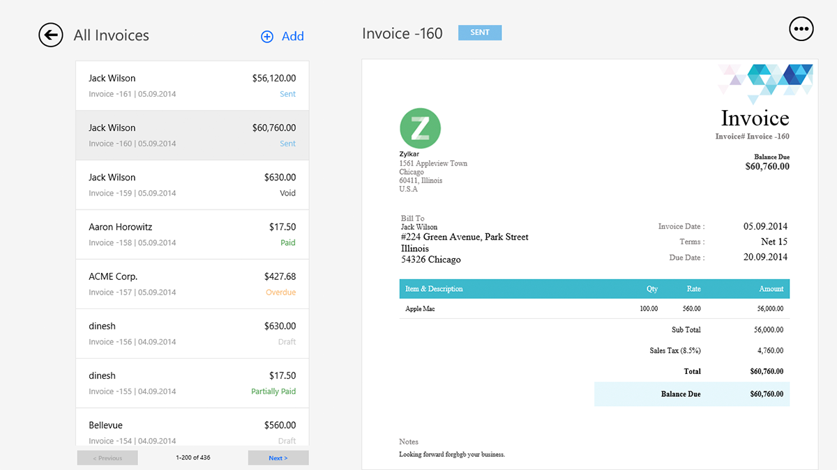Open the more options ellipsis menu
Viewport: 837px width, 470px height.
(x=801, y=29)
